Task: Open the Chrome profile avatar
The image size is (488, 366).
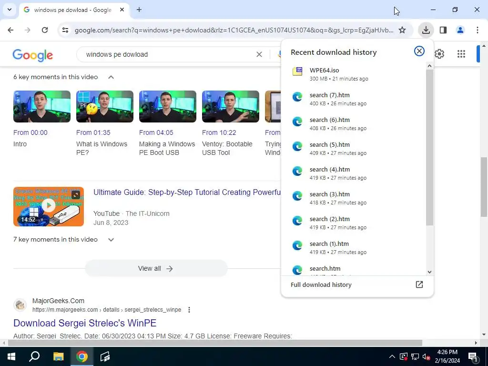Action: [460, 30]
